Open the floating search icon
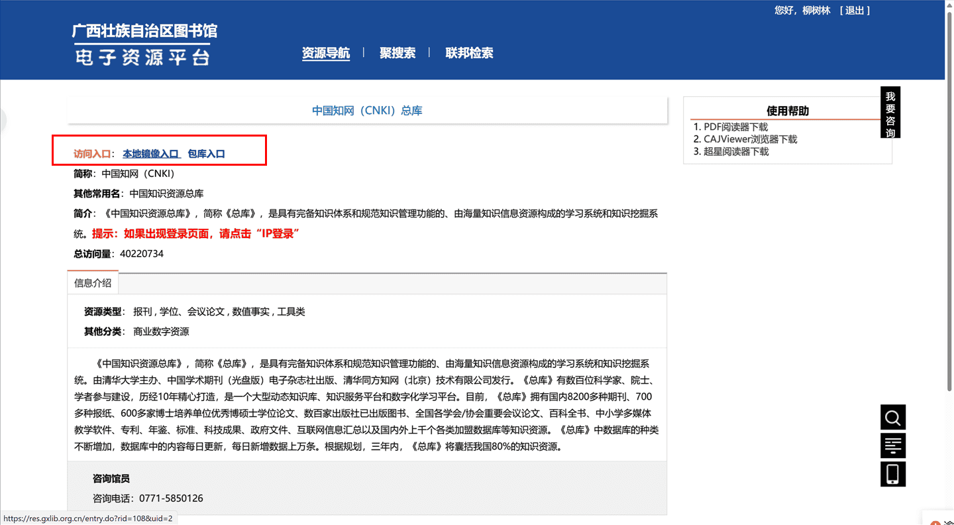 (892, 418)
